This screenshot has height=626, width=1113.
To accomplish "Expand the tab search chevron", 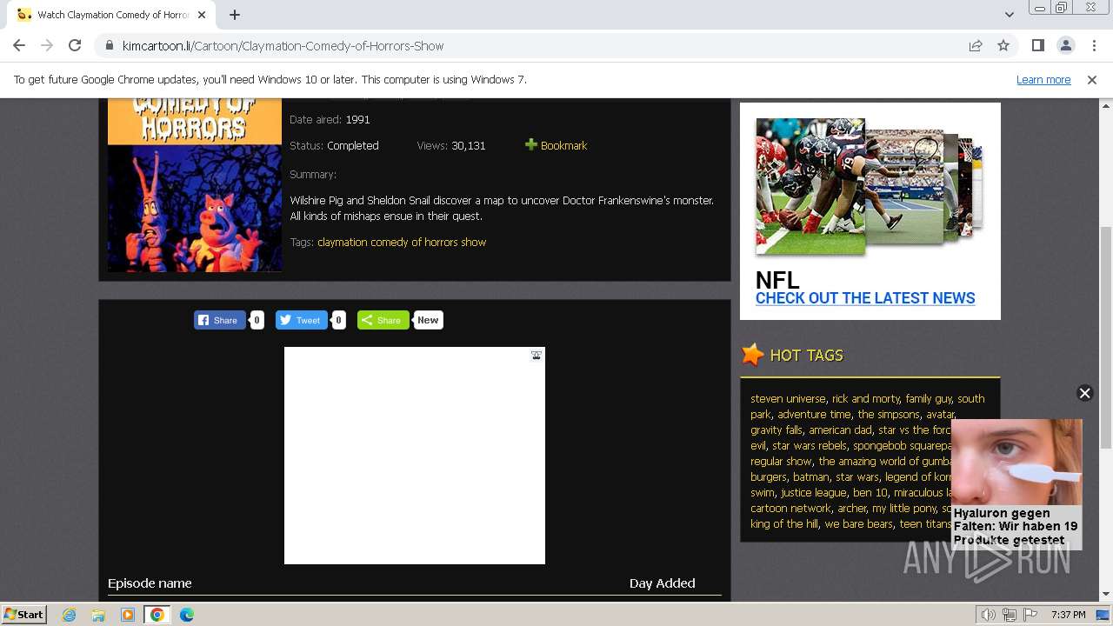I will [x=1009, y=14].
